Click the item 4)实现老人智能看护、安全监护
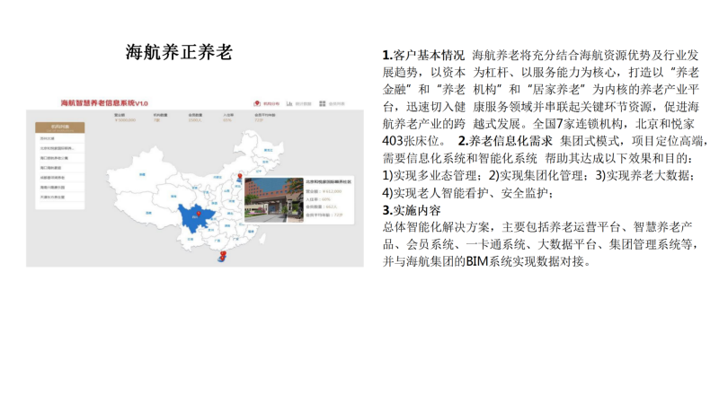This screenshot has height=404, width=719. (x=465, y=193)
